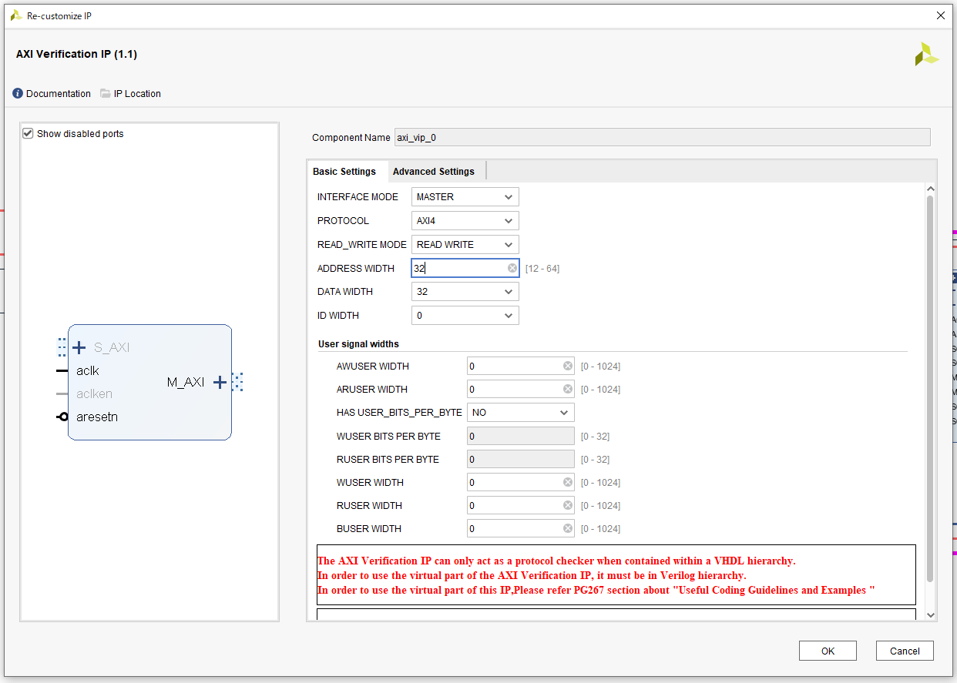Confirm settings with the OK button
Viewport: 957px width, 683px height.
[828, 650]
